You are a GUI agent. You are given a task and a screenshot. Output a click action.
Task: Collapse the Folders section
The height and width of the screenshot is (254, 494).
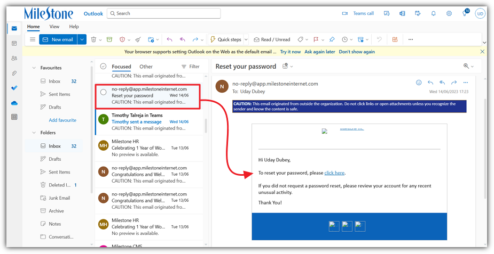click(x=34, y=133)
